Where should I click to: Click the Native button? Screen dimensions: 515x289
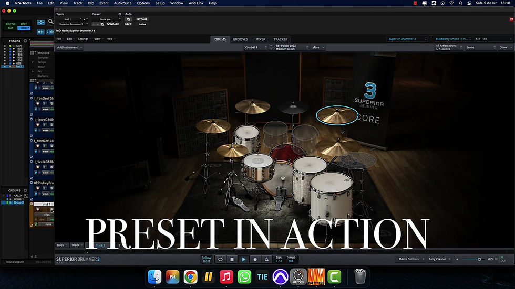click(142, 24)
